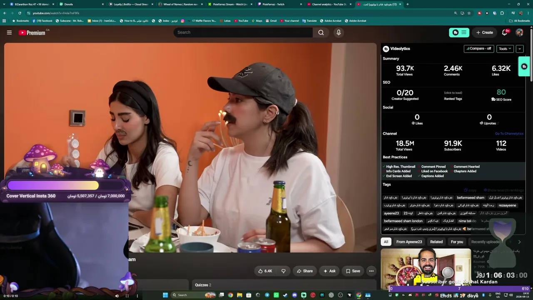Click the search magnifier button
533x300 pixels.
(321, 32)
